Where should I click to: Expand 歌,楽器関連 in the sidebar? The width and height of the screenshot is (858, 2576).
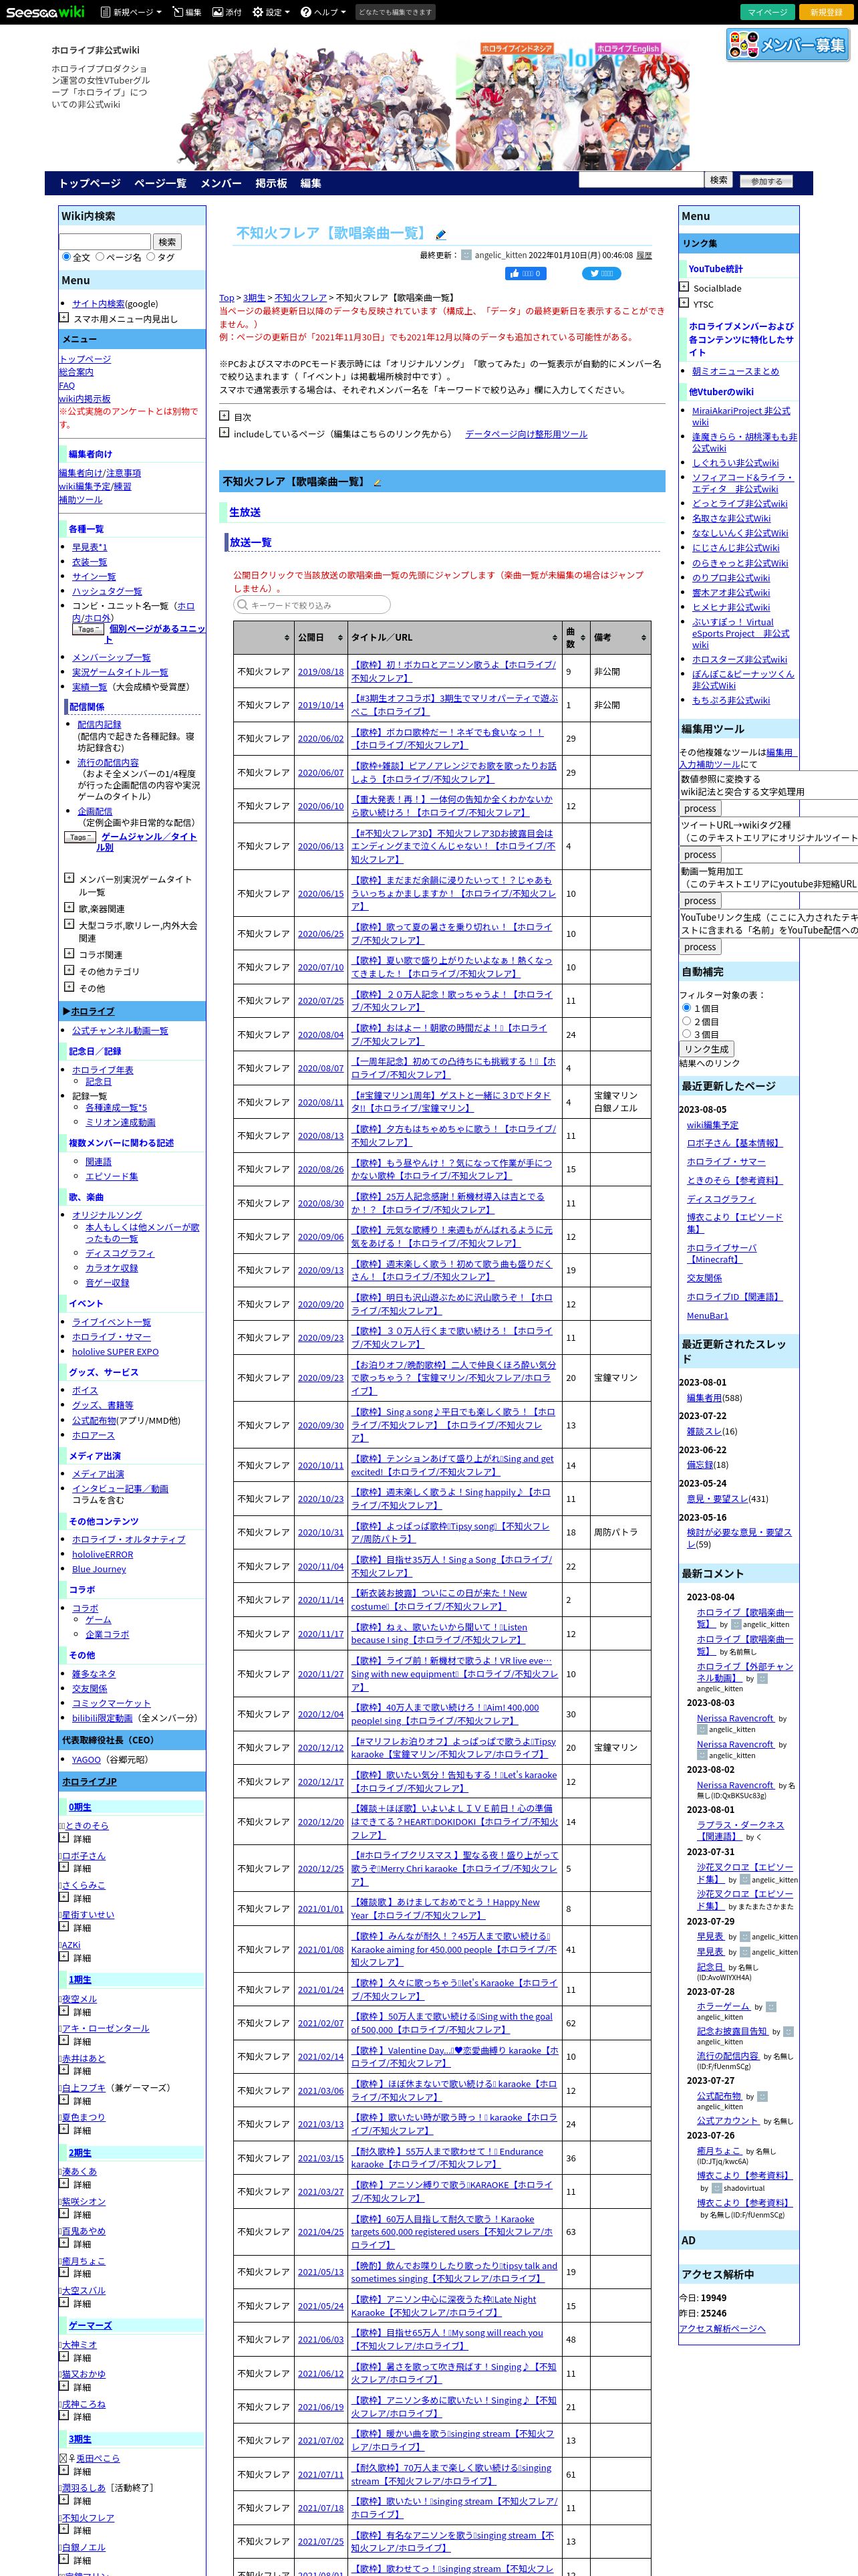tap(69, 907)
